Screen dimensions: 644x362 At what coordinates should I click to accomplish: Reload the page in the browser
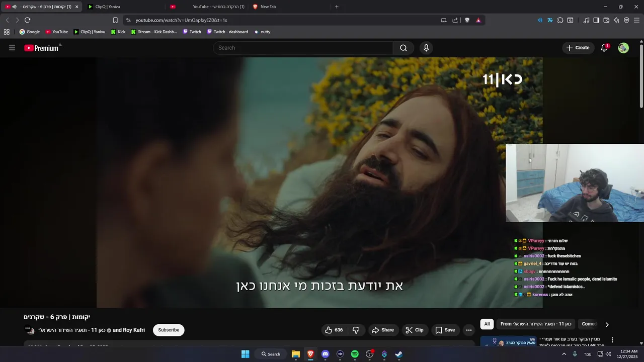point(27,20)
